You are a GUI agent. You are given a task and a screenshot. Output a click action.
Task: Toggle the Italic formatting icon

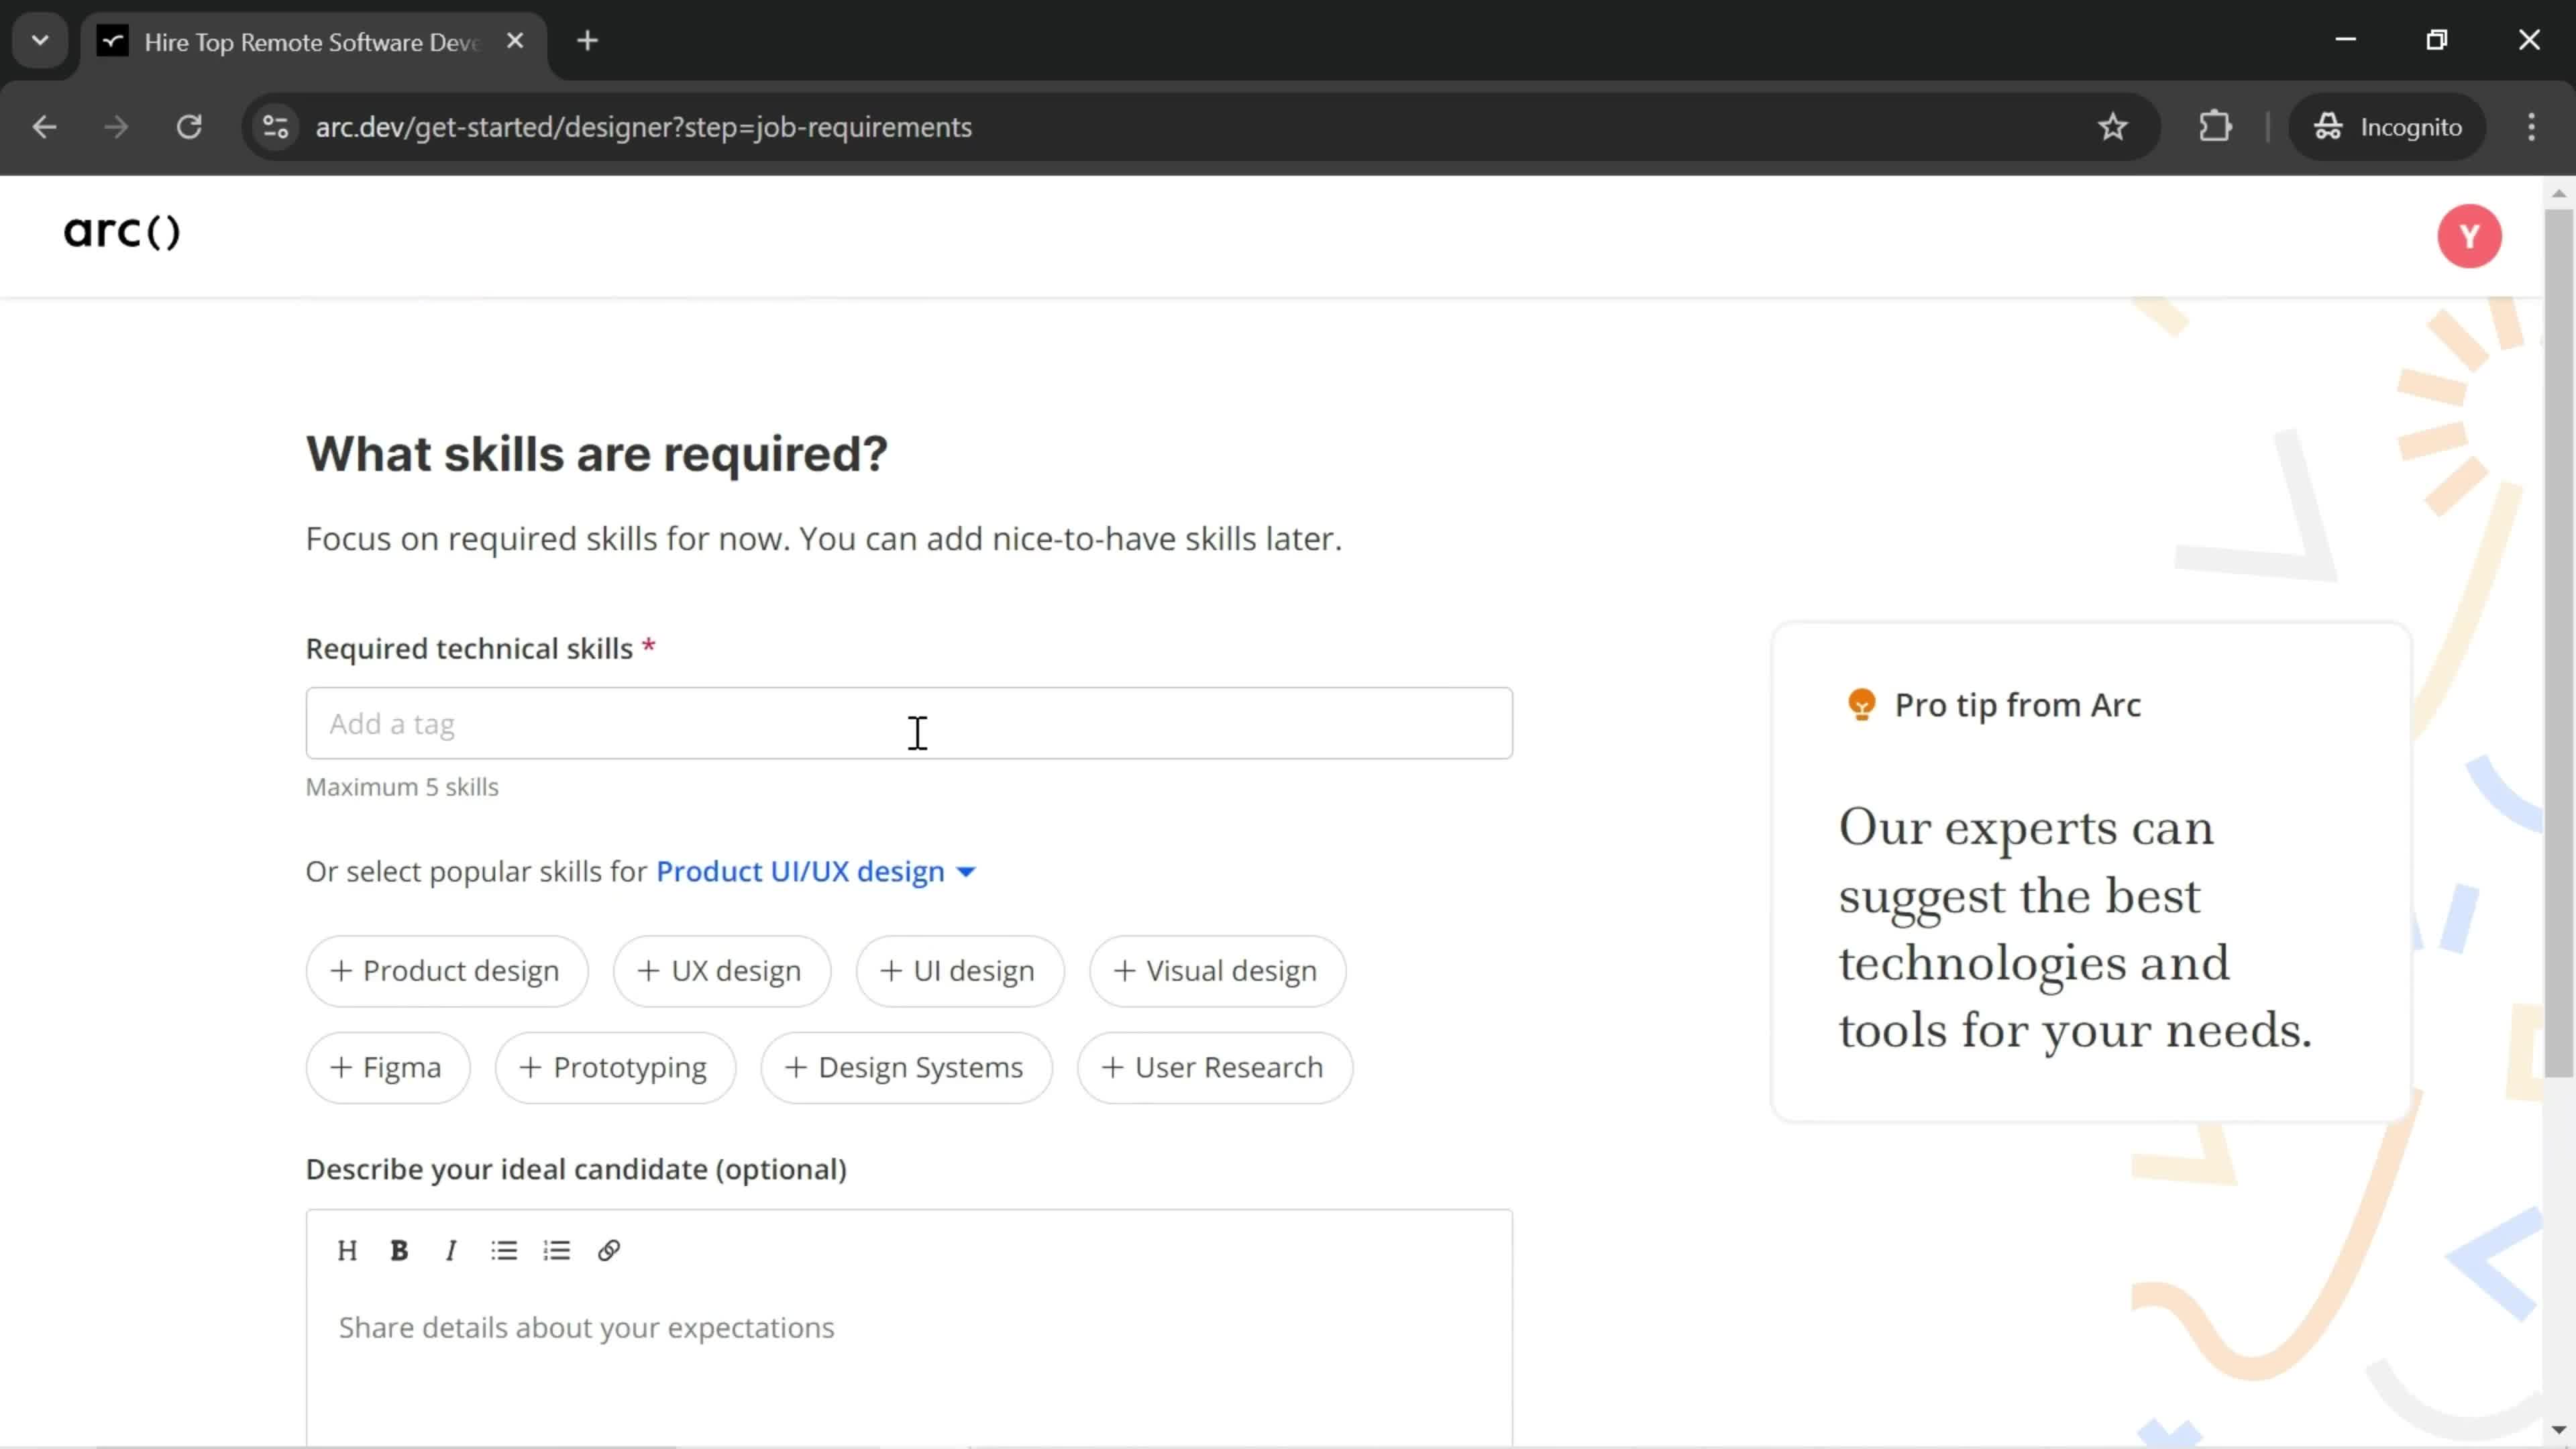click(x=451, y=1251)
